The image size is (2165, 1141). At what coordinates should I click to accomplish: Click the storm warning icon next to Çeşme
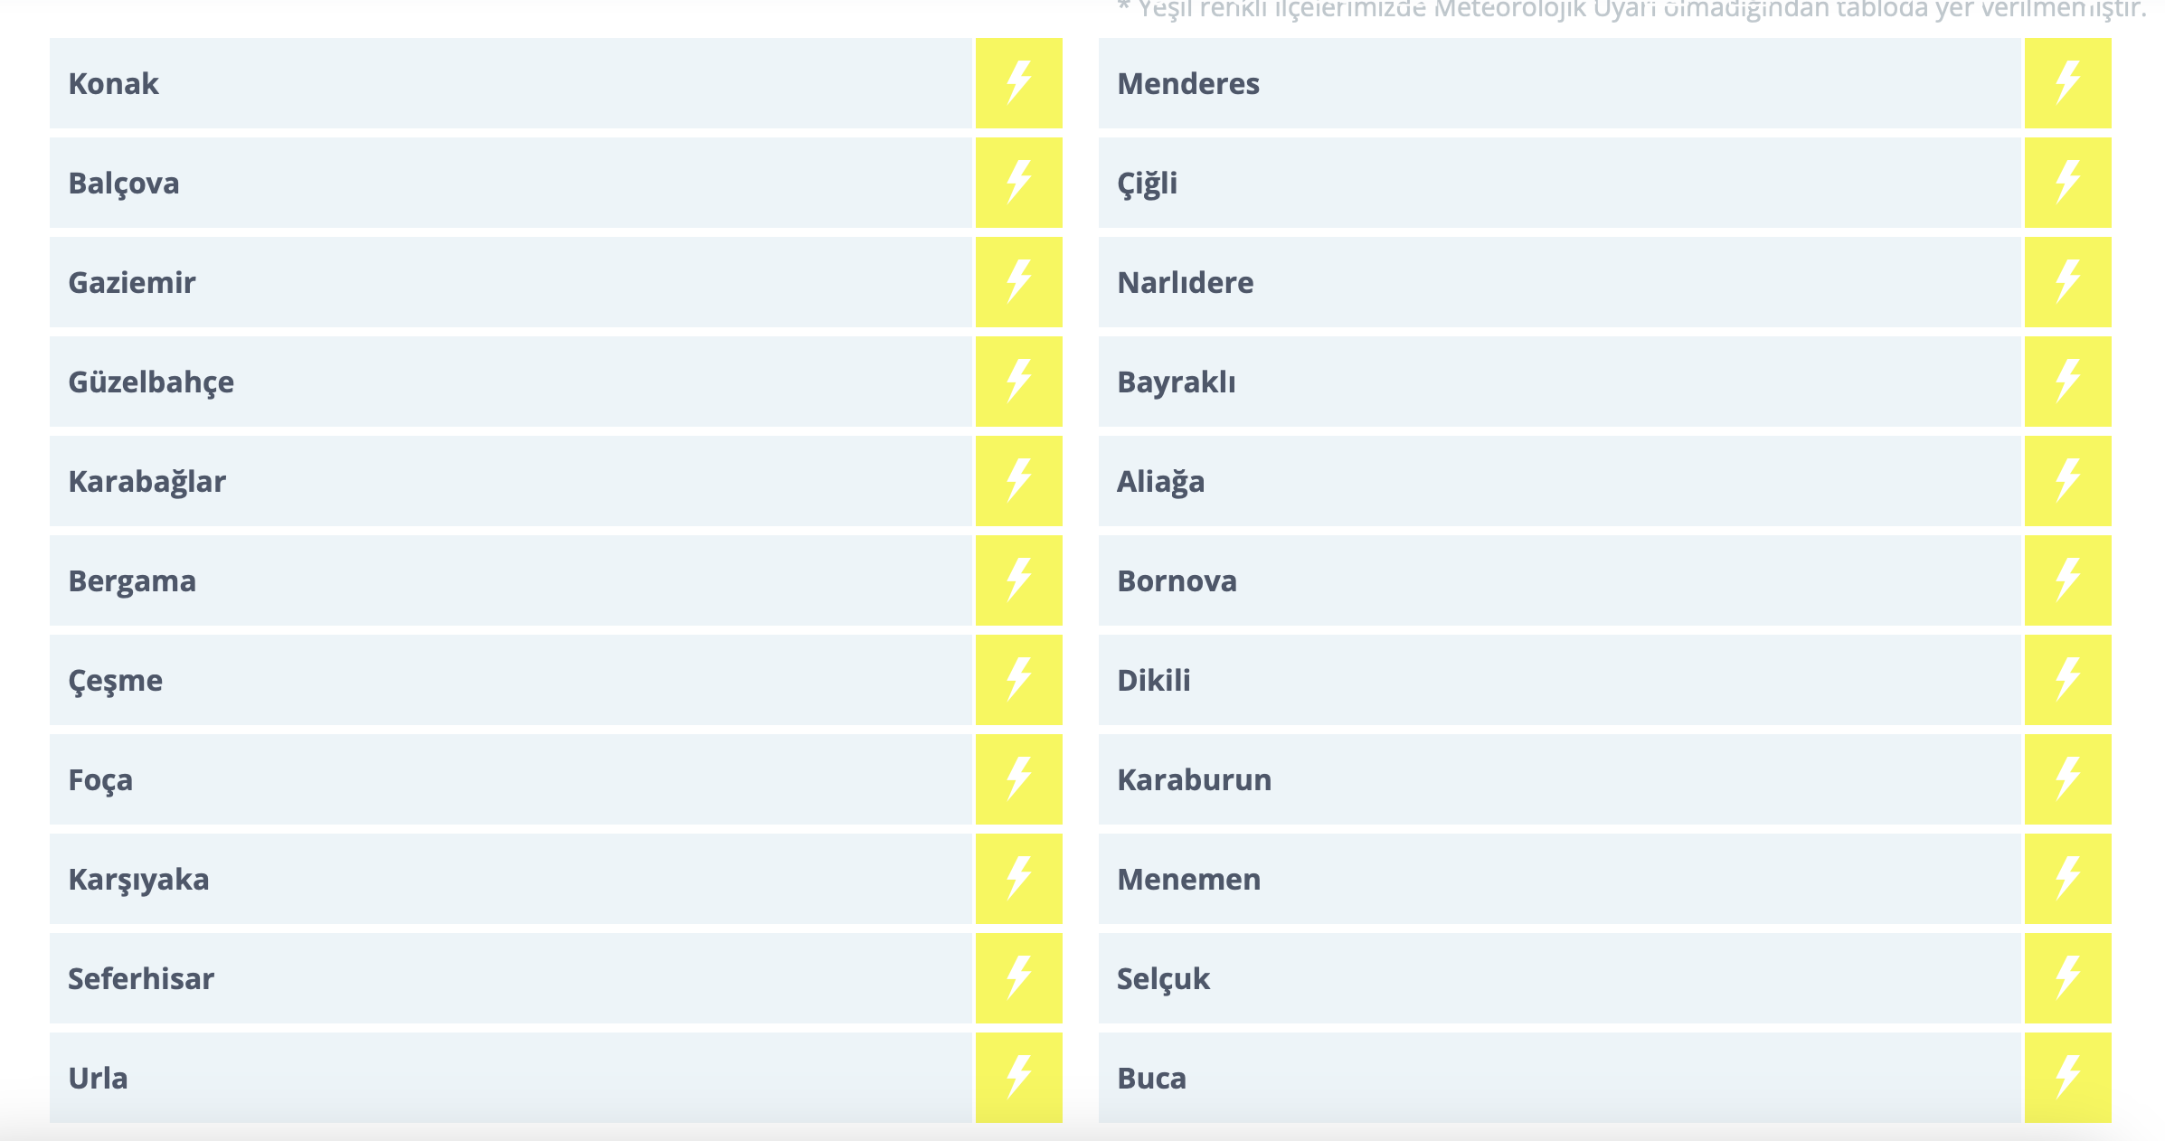1018,680
